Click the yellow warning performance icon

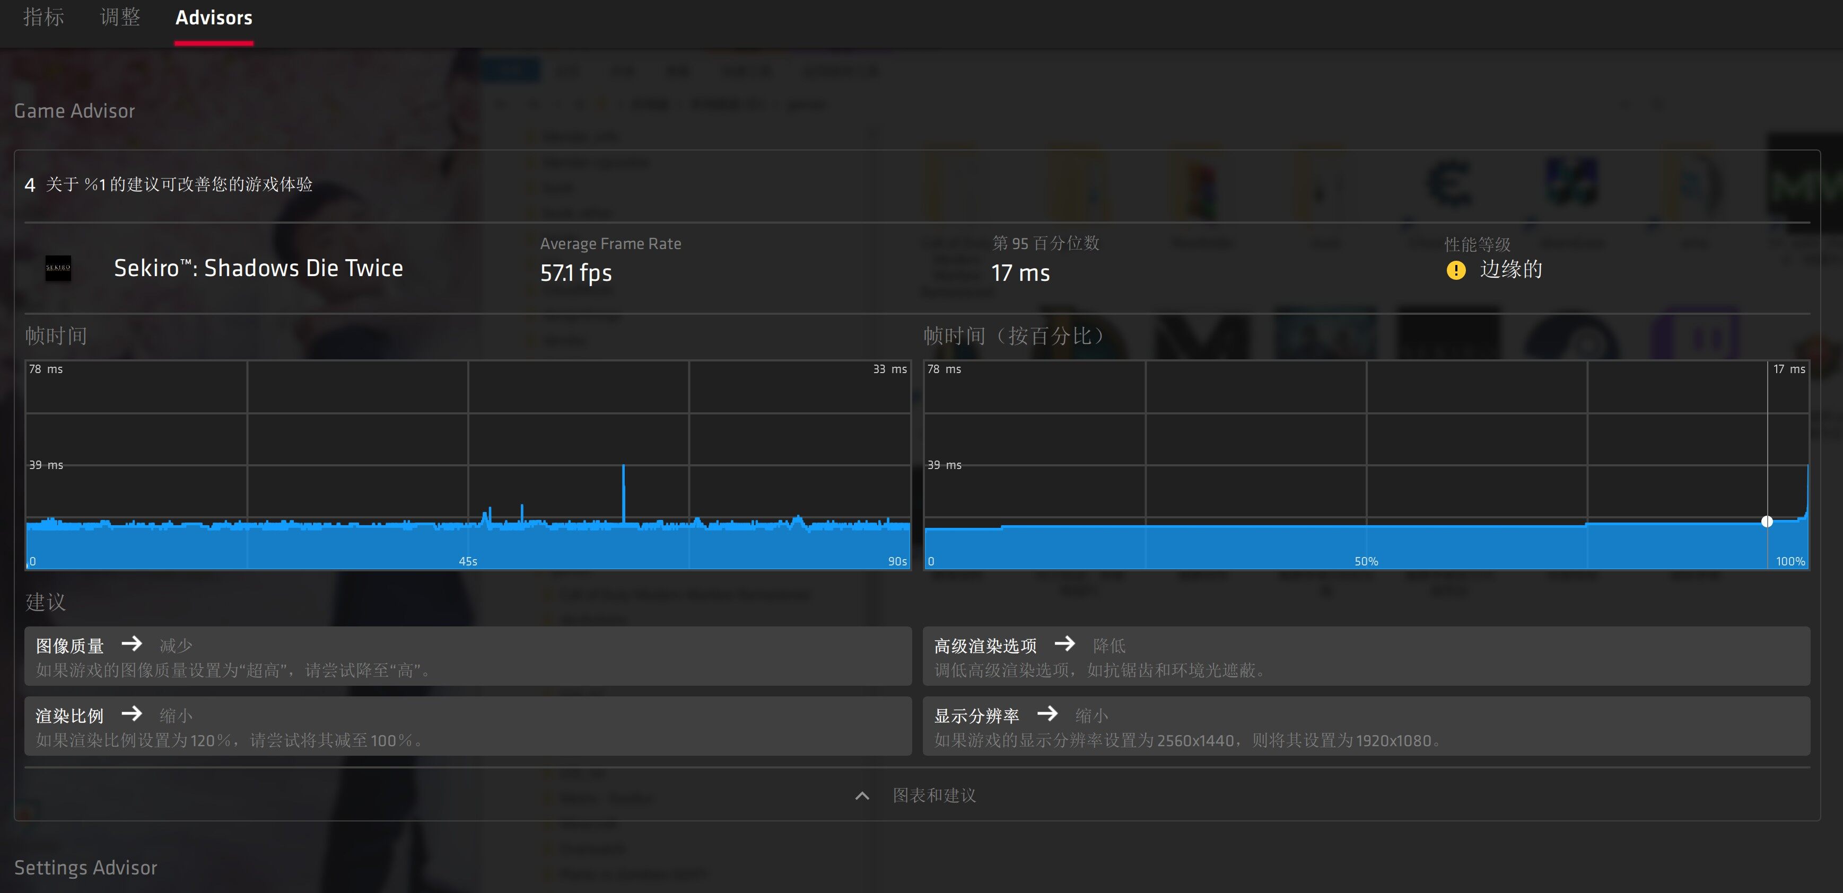point(1456,270)
